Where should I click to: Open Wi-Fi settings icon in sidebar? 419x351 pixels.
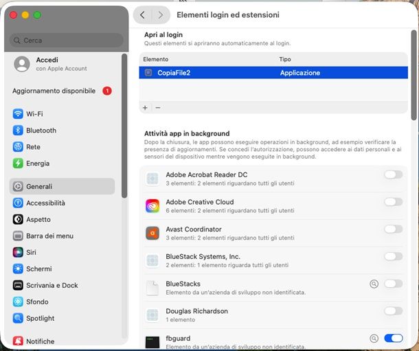18,114
